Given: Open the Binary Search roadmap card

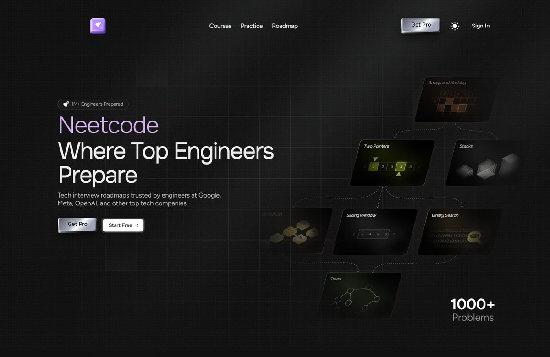Looking at the screenshot, I should pos(460,232).
